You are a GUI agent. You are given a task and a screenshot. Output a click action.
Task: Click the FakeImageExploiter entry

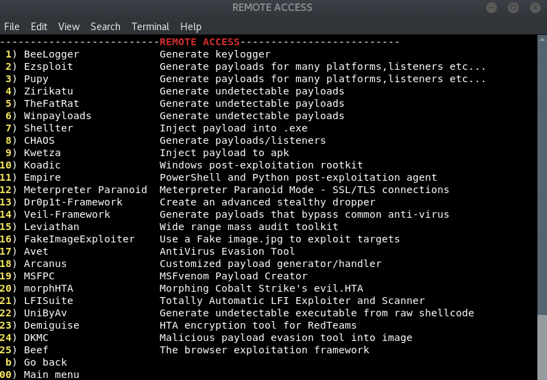click(x=79, y=239)
